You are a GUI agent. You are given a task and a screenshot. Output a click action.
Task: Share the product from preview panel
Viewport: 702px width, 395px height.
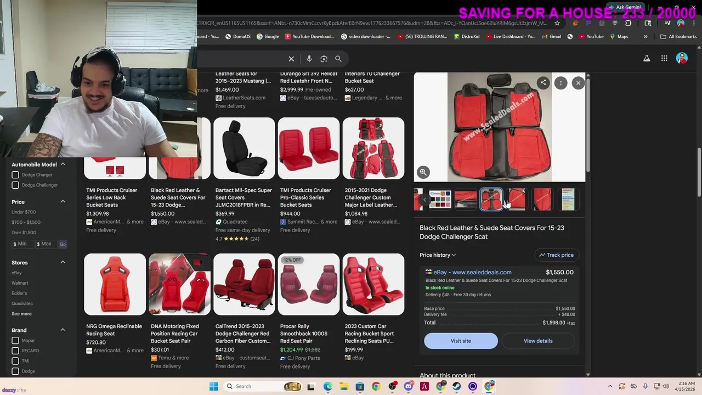click(543, 83)
